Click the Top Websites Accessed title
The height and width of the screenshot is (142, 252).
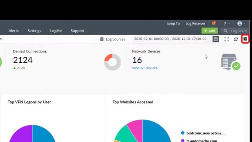coord(133,102)
